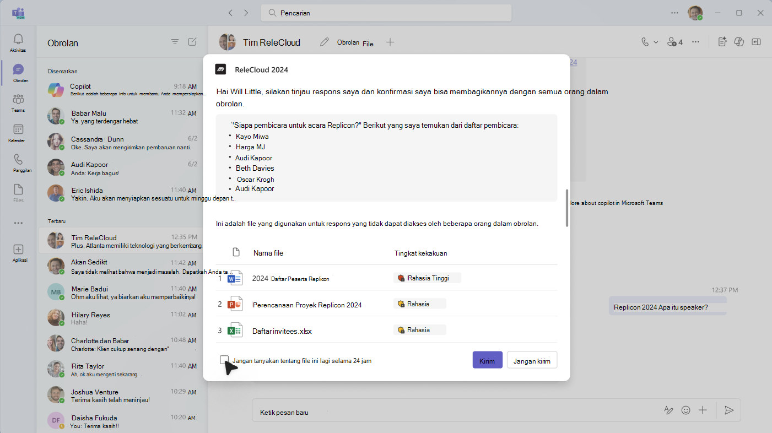Screen dimensions: 772x433
Task: Collapse the Disematkan section header
Action: tap(62, 71)
